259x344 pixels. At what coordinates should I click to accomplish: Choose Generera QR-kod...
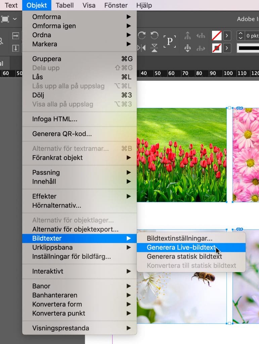(79, 134)
